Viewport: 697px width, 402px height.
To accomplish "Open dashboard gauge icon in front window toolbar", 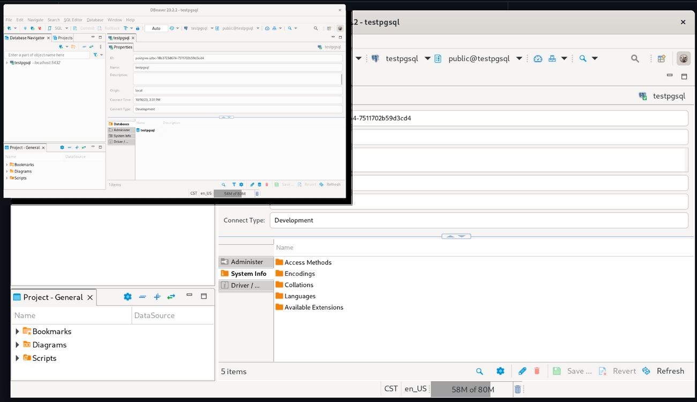I will [x=267, y=28].
